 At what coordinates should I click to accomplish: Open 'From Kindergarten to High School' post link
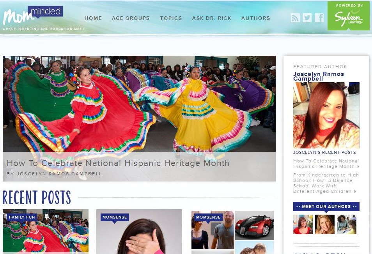pyautogui.click(x=326, y=183)
